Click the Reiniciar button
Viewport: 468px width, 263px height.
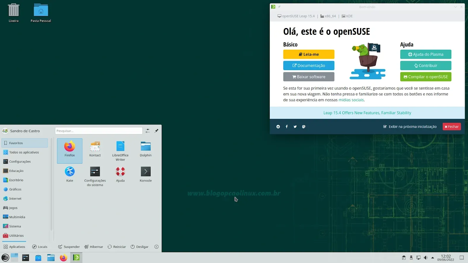pyautogui.click(x=117, y=247)
